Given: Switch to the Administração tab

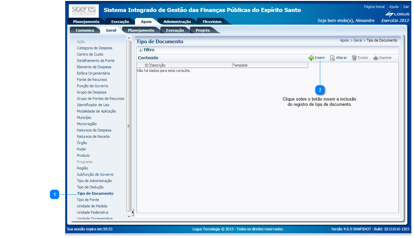Looking at the screenshot, I should coord(177,22).
